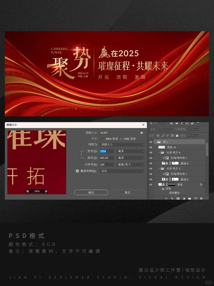The image size is (214, 286).
Task: Lock layer position with move icon
Action: click(x=167, y=136)
